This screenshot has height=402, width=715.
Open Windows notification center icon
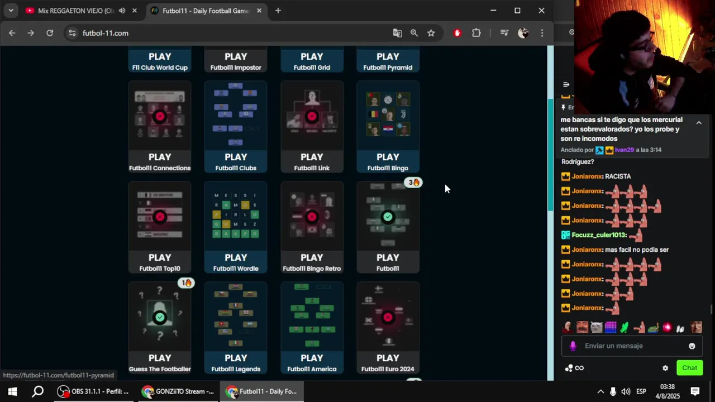click(695, 391)
